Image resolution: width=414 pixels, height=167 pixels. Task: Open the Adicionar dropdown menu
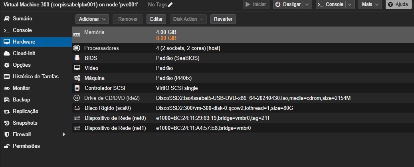92,19
